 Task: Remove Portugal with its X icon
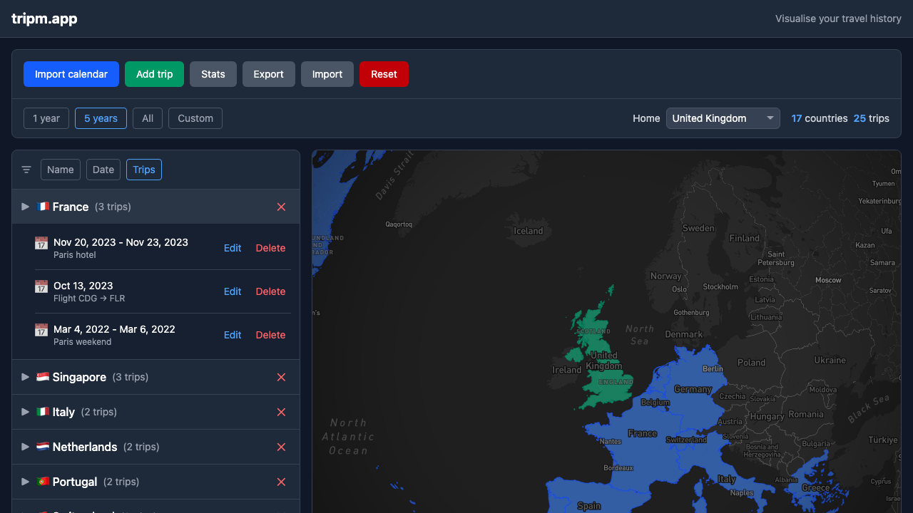click(x=281, y=482)
